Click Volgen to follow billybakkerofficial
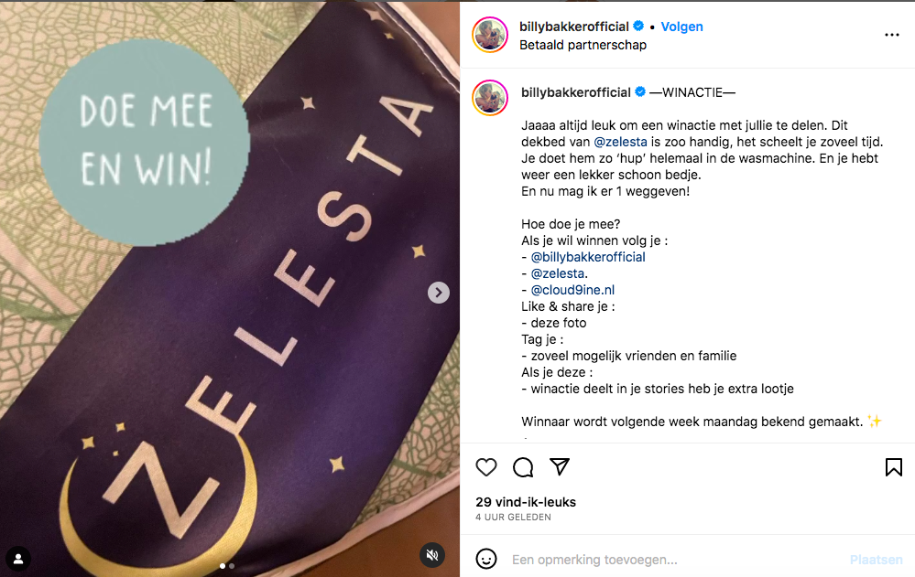This screenshot has height=577, width=915. (681, 27)
